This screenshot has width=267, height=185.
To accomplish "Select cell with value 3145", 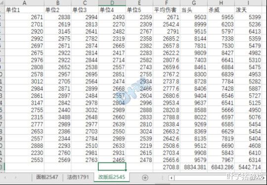I will tap(58, 31).
